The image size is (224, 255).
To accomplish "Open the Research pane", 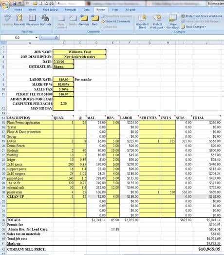I will [19, 20].
